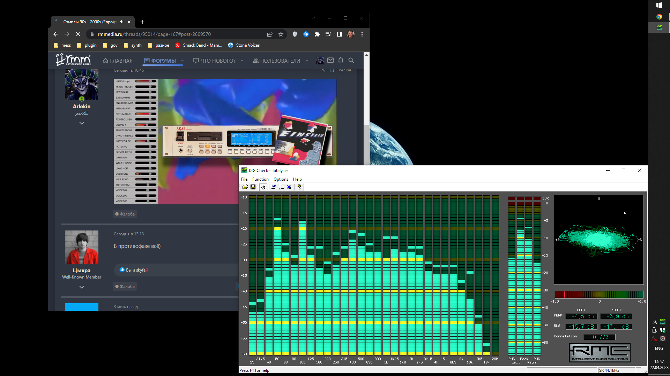Click the Save floppy icon in DIGICheck
This screenshot has height=376, width=670.
click(253, 187)
